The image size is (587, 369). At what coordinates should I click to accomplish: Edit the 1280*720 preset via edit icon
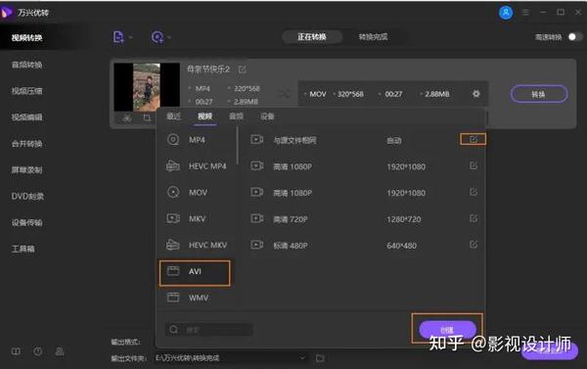point(474,218)
